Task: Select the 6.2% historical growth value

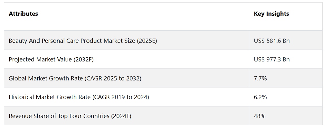Action: [260, 97]
